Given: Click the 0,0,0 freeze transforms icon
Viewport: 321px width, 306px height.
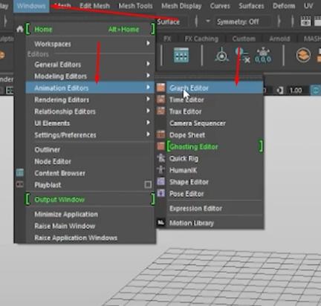Looking at the screenshot, I should click(263, 55).
